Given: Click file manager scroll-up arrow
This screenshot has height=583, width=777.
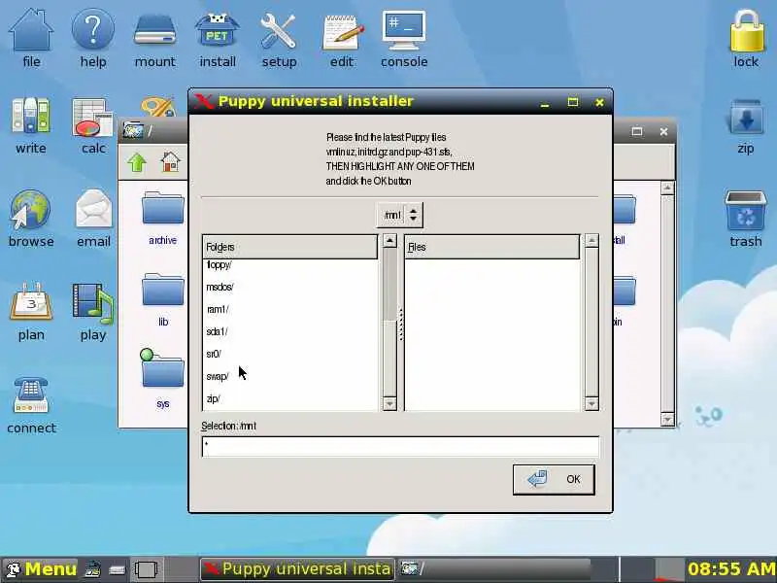Looking at the screenshot, I should pos(667,188).
